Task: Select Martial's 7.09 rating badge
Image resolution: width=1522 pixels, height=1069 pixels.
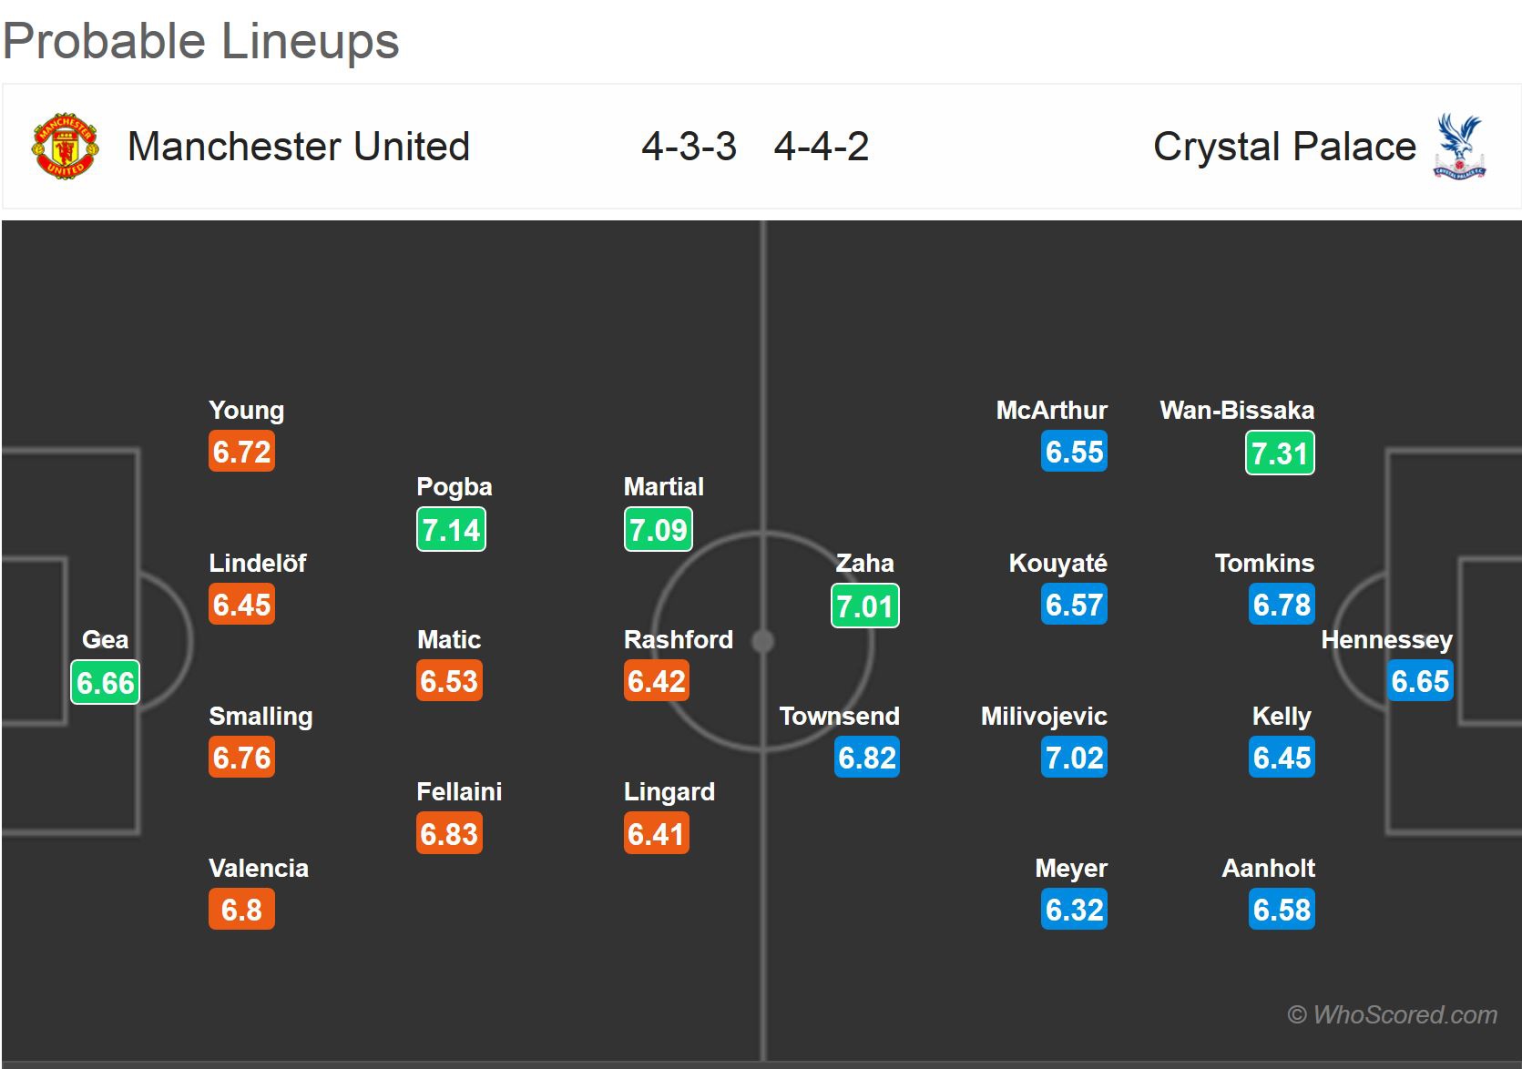Action: [x=658, y=529]
